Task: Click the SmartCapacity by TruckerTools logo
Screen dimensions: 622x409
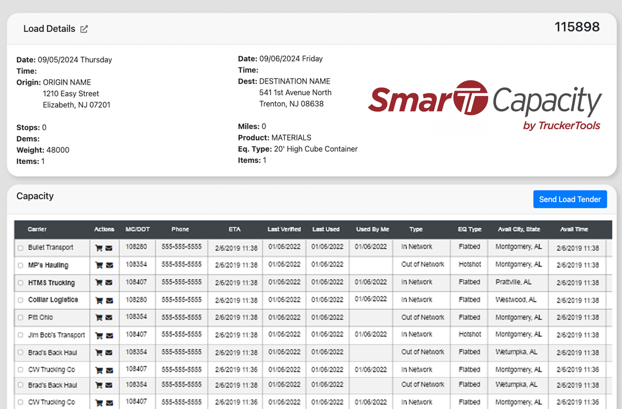Action: 484,106
